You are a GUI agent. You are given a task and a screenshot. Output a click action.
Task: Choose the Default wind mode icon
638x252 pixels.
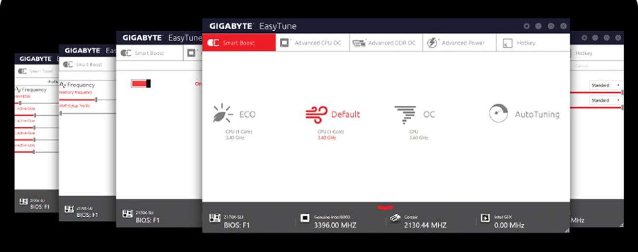(316, 115)
